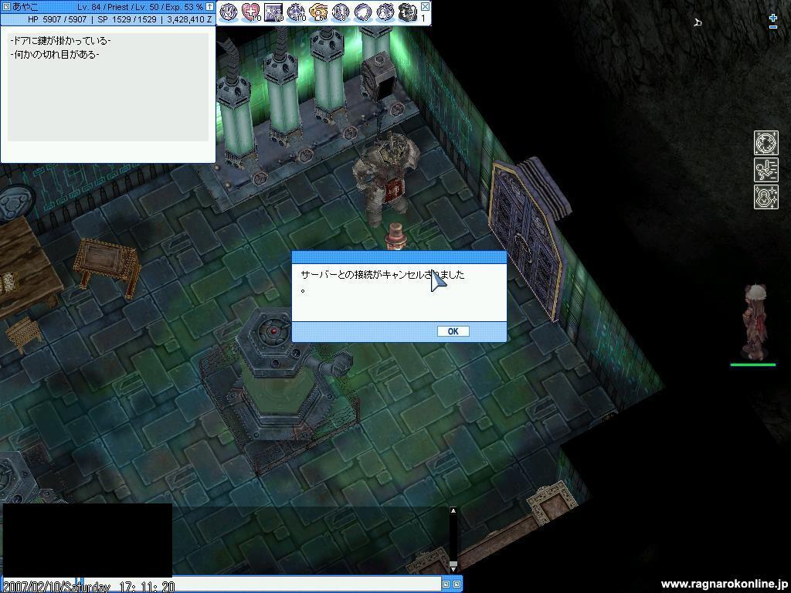Click the robot guardian NPC
Screen dimensions: 791x593
point(387,179)
